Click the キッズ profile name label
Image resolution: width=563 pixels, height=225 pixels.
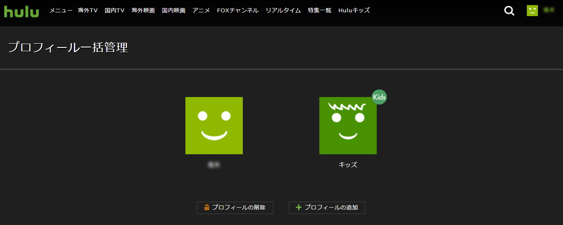click(x=348, y=165)
